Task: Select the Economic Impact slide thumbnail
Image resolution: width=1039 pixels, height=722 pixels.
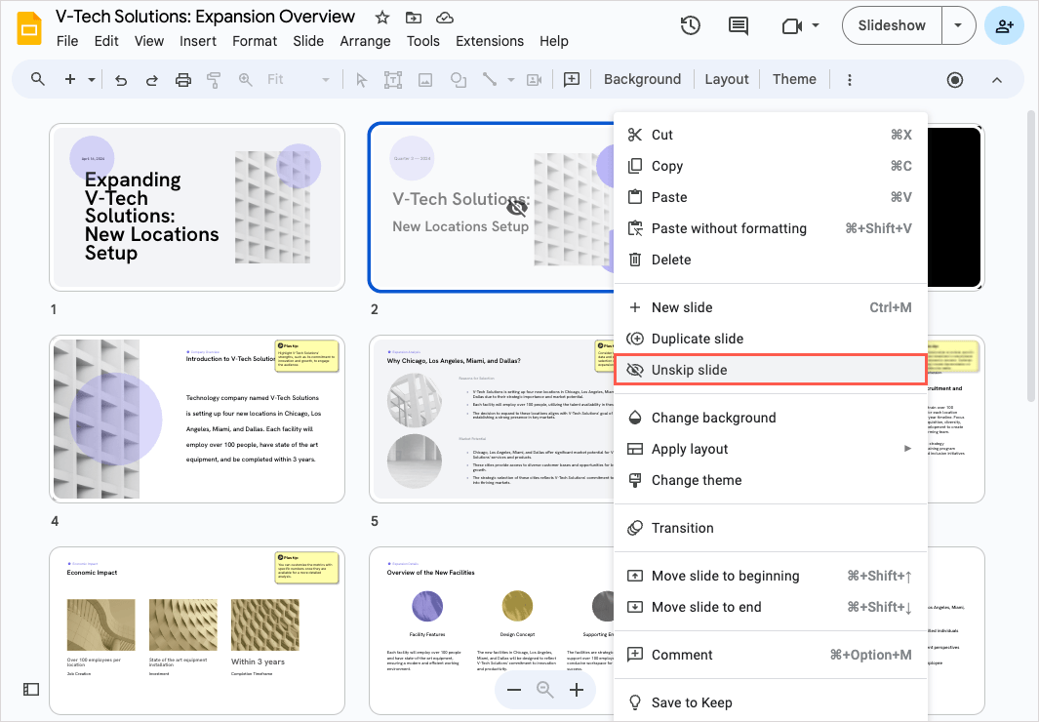Action: (197, 630)
